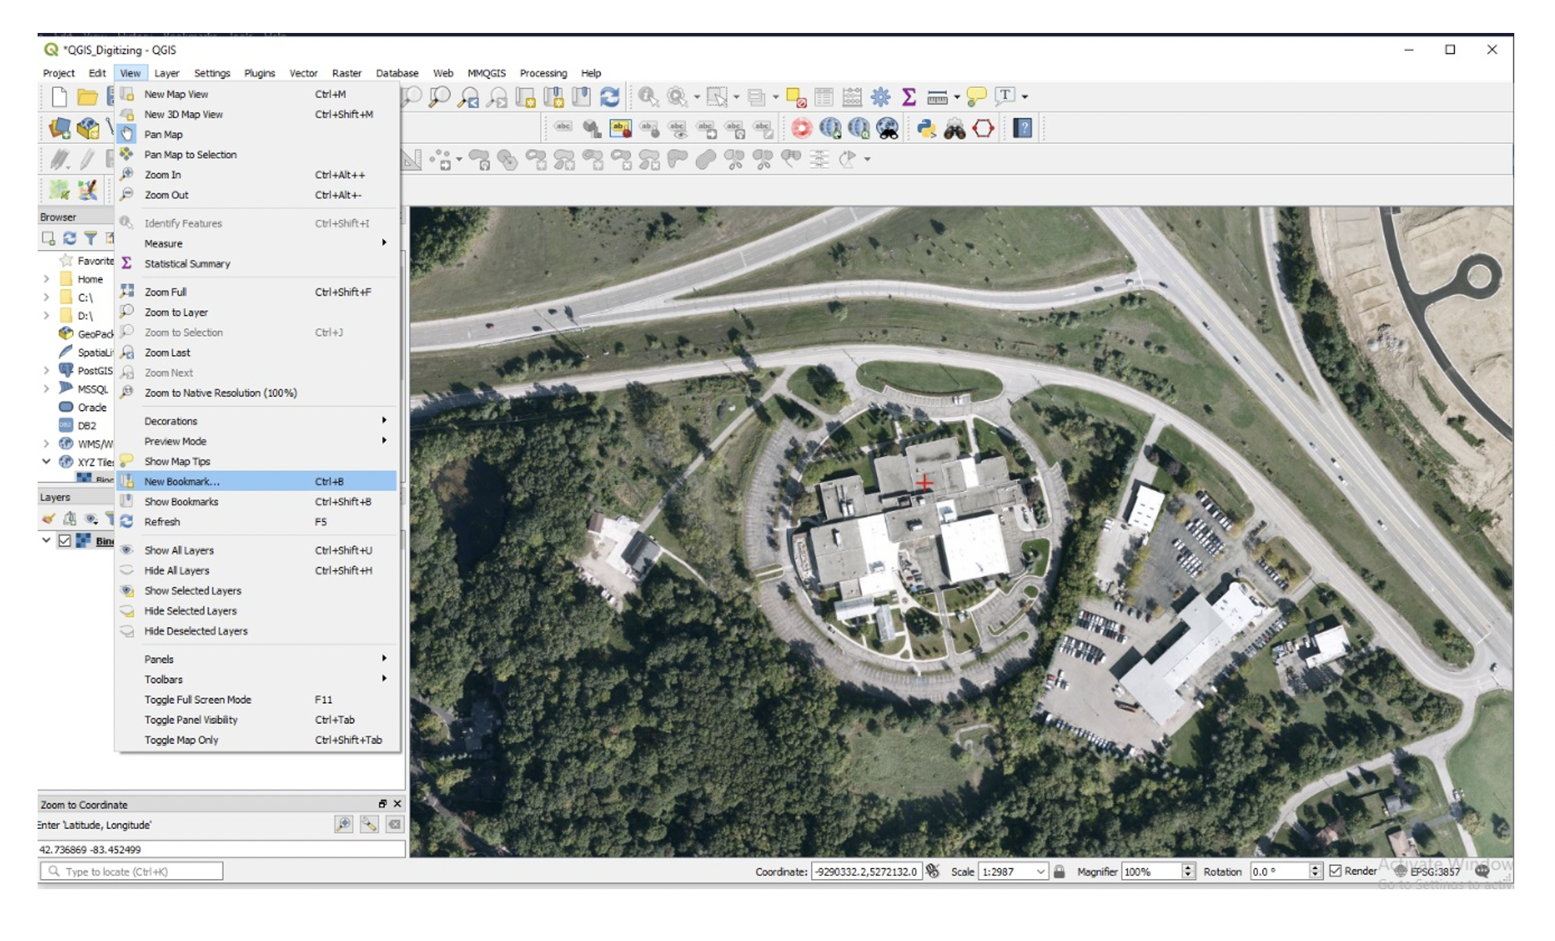Image resolution: width=1555 pixels, height=941 pixels.
Task: Open Processing Toolbox gear icon
Action: (880, 96)
